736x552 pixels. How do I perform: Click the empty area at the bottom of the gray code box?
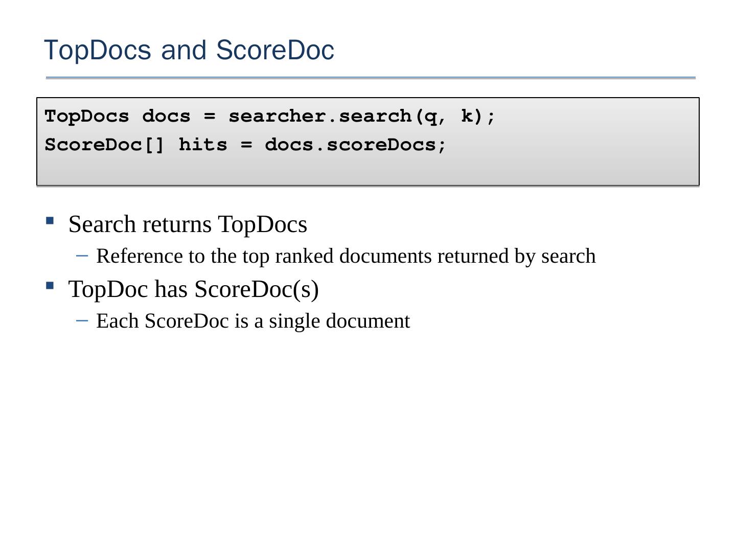(x=368, y=171)
